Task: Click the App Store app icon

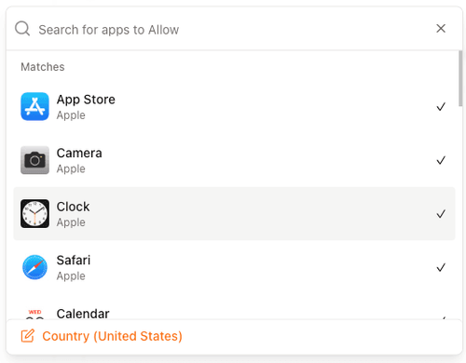Action: point(34,106)
